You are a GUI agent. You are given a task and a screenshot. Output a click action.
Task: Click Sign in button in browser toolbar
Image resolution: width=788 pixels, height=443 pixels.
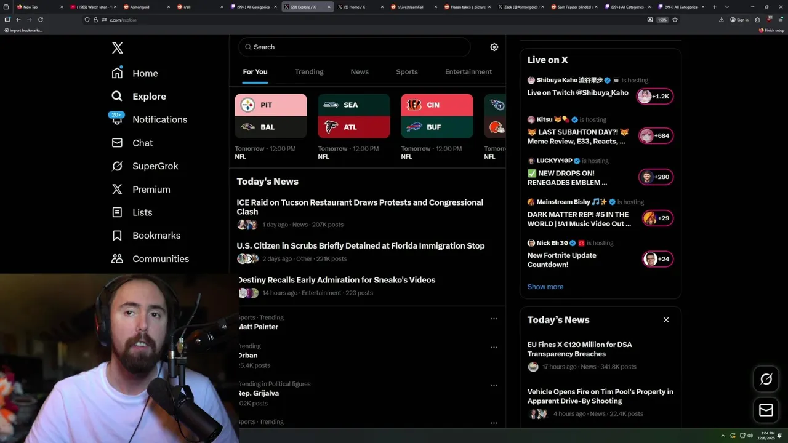pos(739,20)
